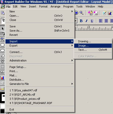113x114 pixels.
Task: Click the data model toolbar icon at left
Action: click(x=3, y=13)
